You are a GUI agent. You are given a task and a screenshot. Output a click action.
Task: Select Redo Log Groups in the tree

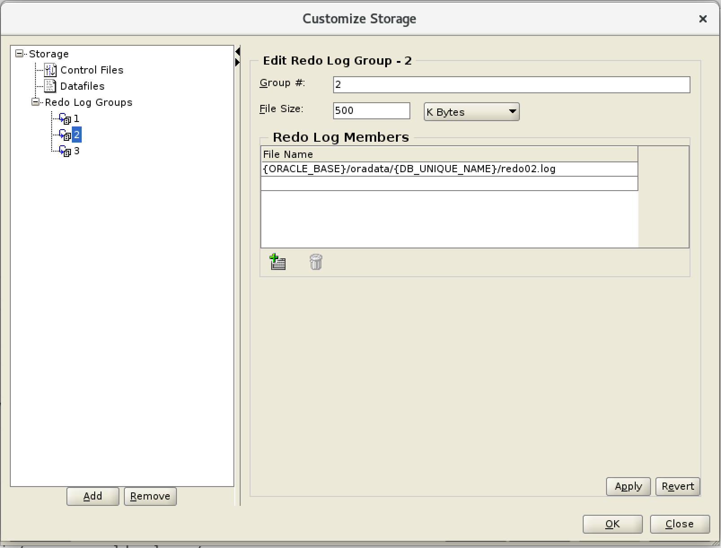pos(88,103)
